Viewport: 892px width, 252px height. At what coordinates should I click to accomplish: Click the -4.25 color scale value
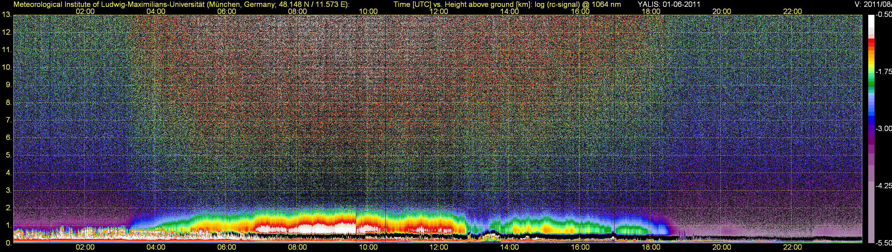(x=883, y=186)
